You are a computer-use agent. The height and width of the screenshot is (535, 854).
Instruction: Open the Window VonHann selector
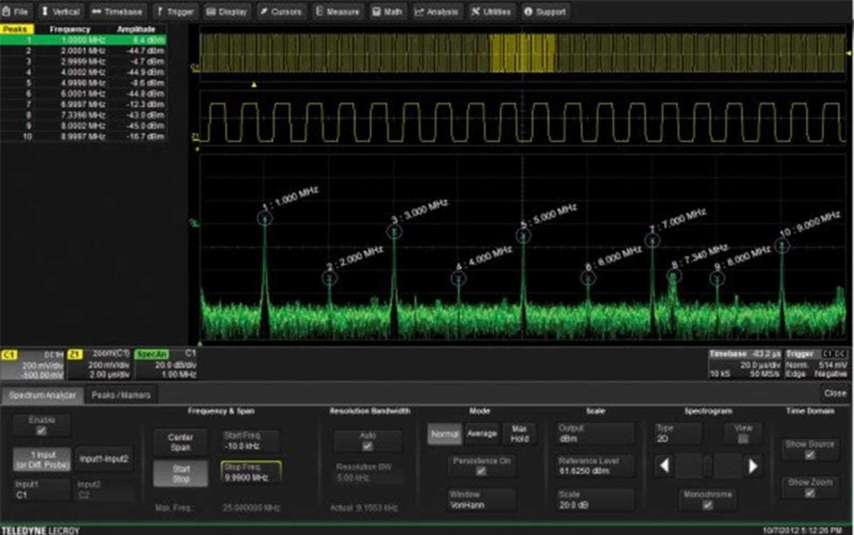click(482, 500)
